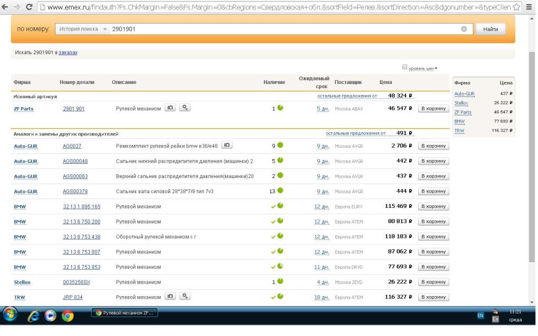The image size is (538, 336).
Task: Open part number link AGS00048
Action: (75, 161)
